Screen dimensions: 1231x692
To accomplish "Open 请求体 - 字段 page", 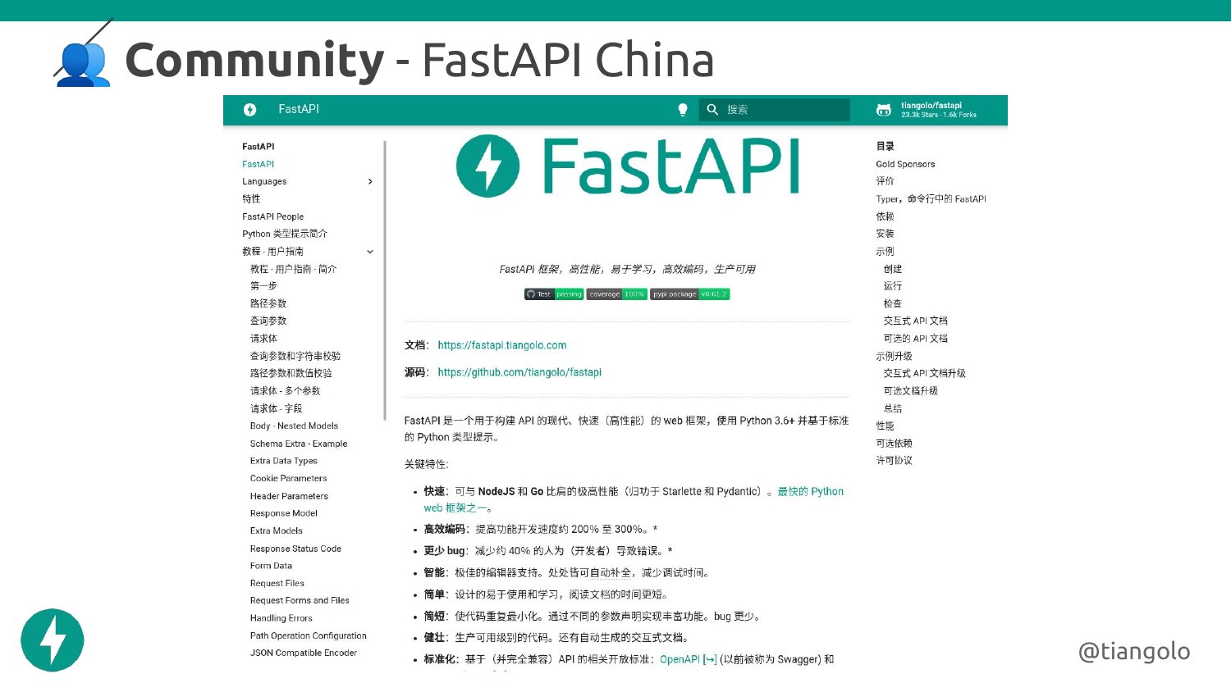I will click(x=276, y=408).
